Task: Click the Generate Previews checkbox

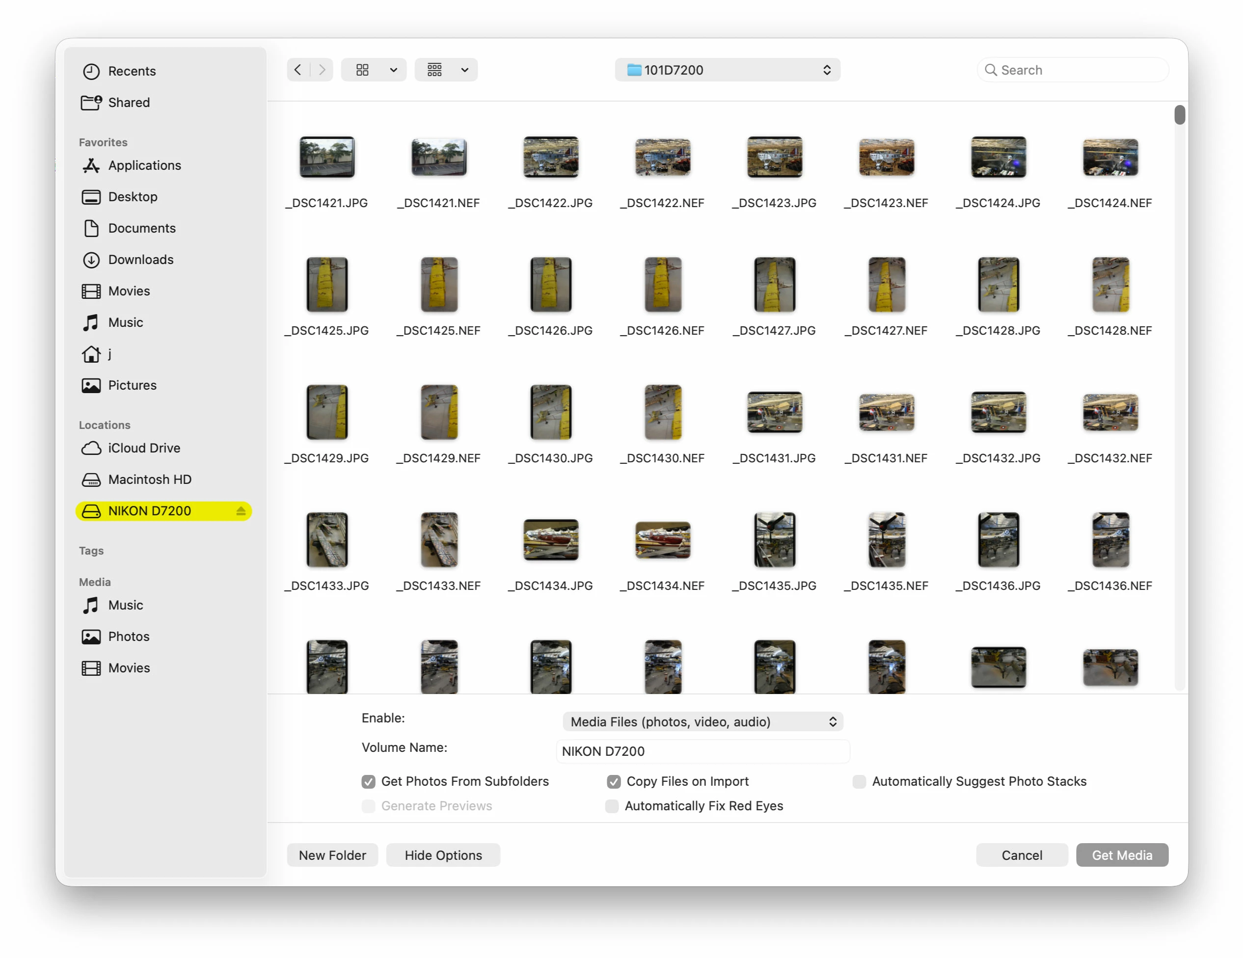Action: coord(369,806)
